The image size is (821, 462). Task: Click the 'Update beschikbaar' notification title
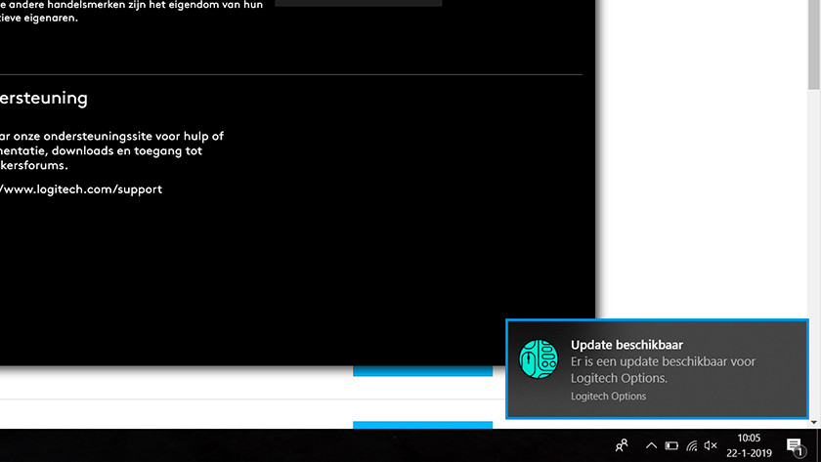[x=627, y=345]
